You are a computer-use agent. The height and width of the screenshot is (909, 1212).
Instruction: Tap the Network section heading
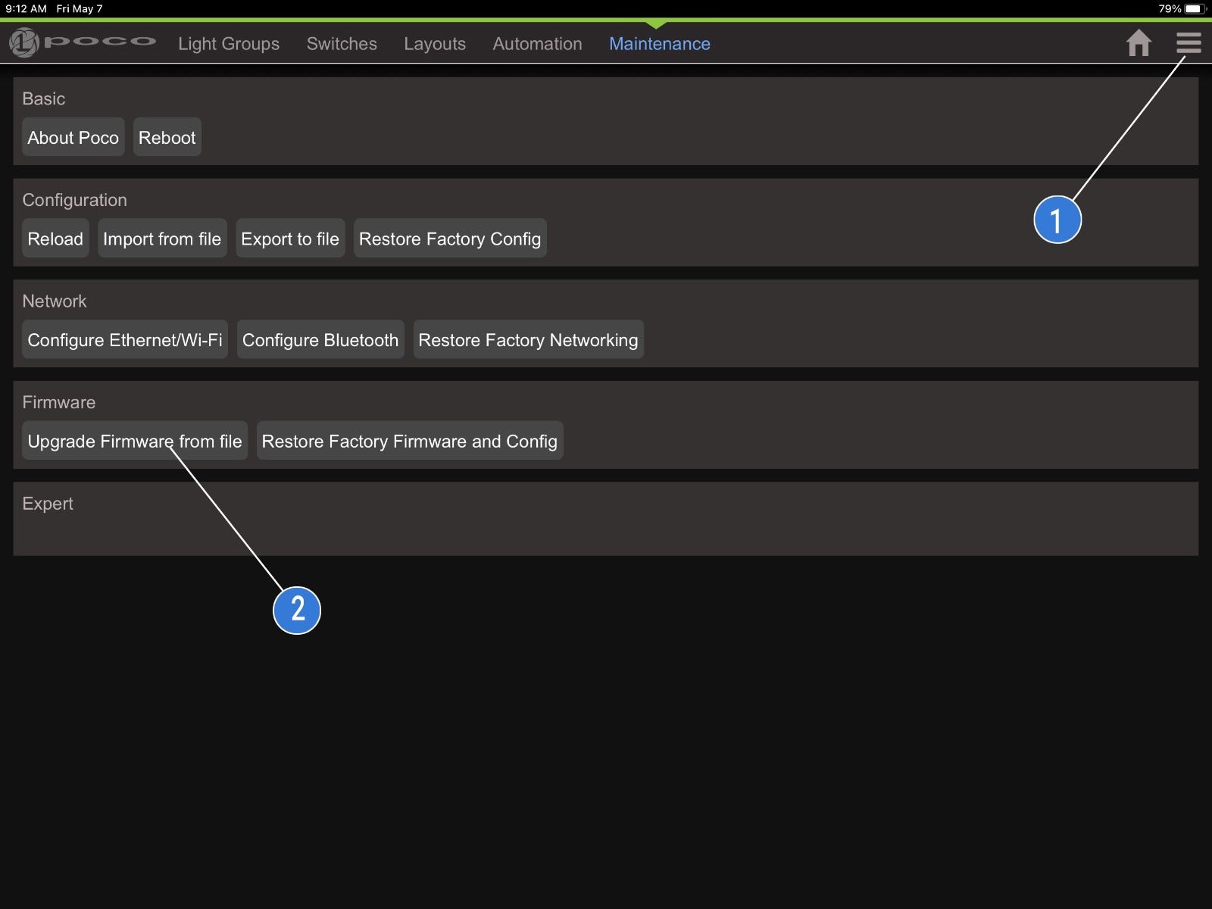(x=55, y=301)
